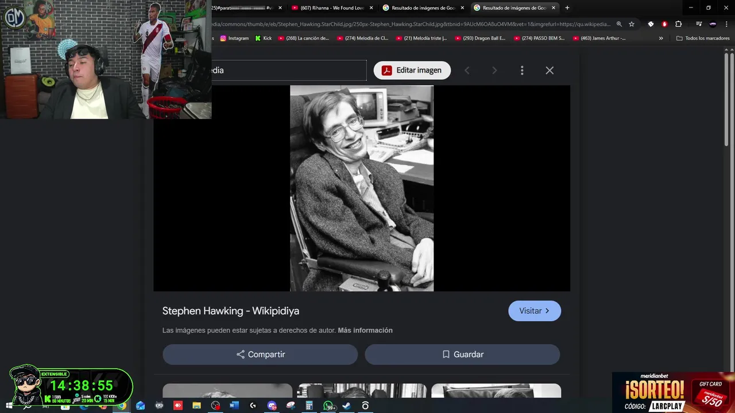Viewport: 735px width, 413px height.
Task: Open the (293) Dragon Ball E... bookmark
Action: point(481,38)
